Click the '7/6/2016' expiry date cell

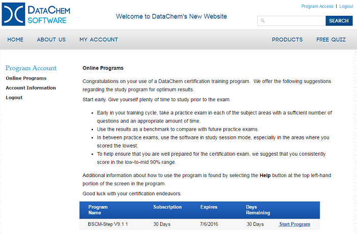(209, 224)
